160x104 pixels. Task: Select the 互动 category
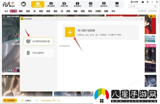click(x=28, y=11)
